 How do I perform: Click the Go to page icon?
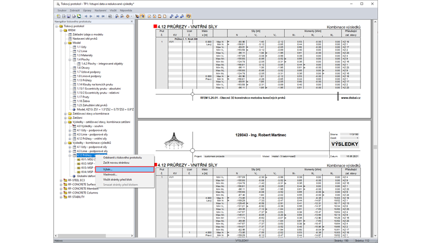[x=110, y=16]
